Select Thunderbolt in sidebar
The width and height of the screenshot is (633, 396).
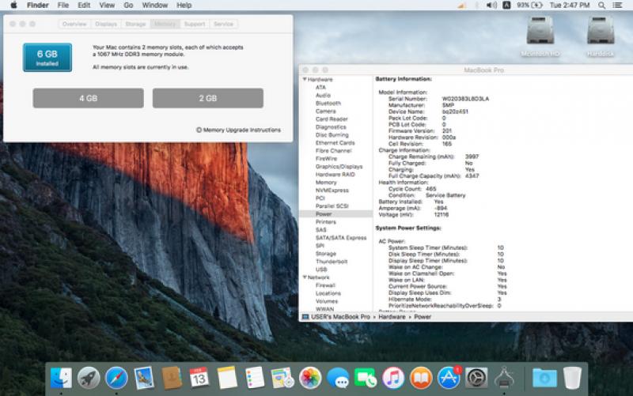tap(332, 262)
